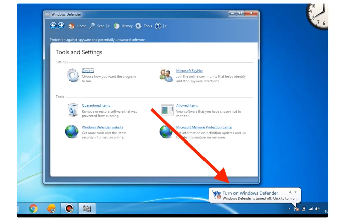This screenshot has width=345, height=221.
Task: Click the globe icon for Malware Protection Center
Action: [x=166, y=132]
